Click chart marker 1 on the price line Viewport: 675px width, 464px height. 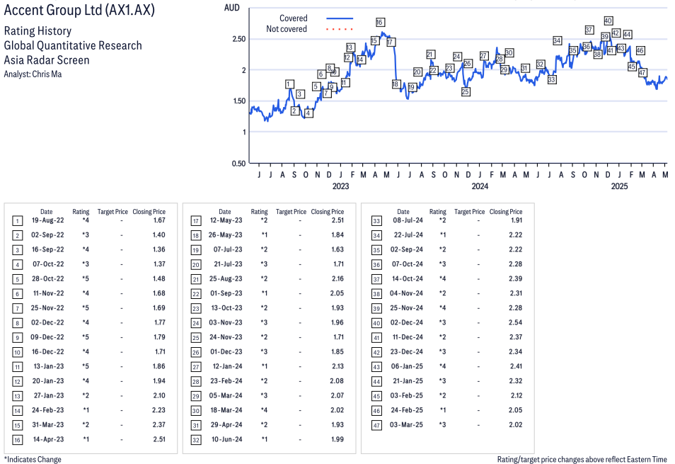pyautogui.click(x=289, y=84)
